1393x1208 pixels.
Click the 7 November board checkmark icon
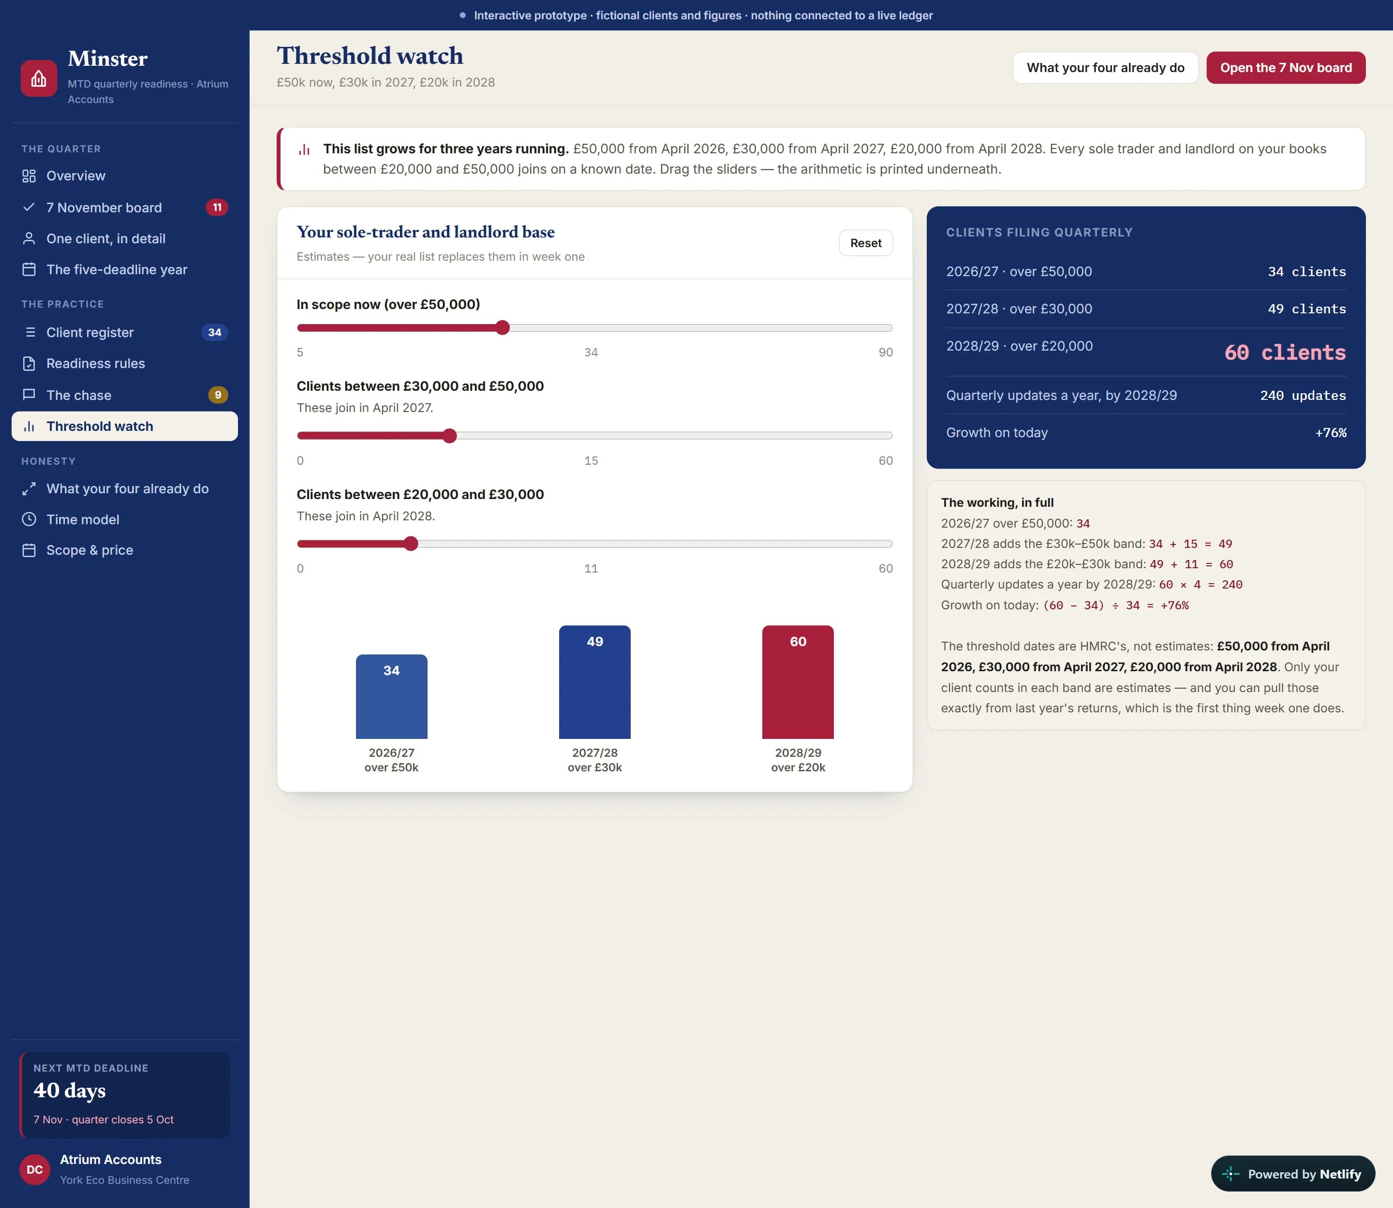(x=29, y=207)
